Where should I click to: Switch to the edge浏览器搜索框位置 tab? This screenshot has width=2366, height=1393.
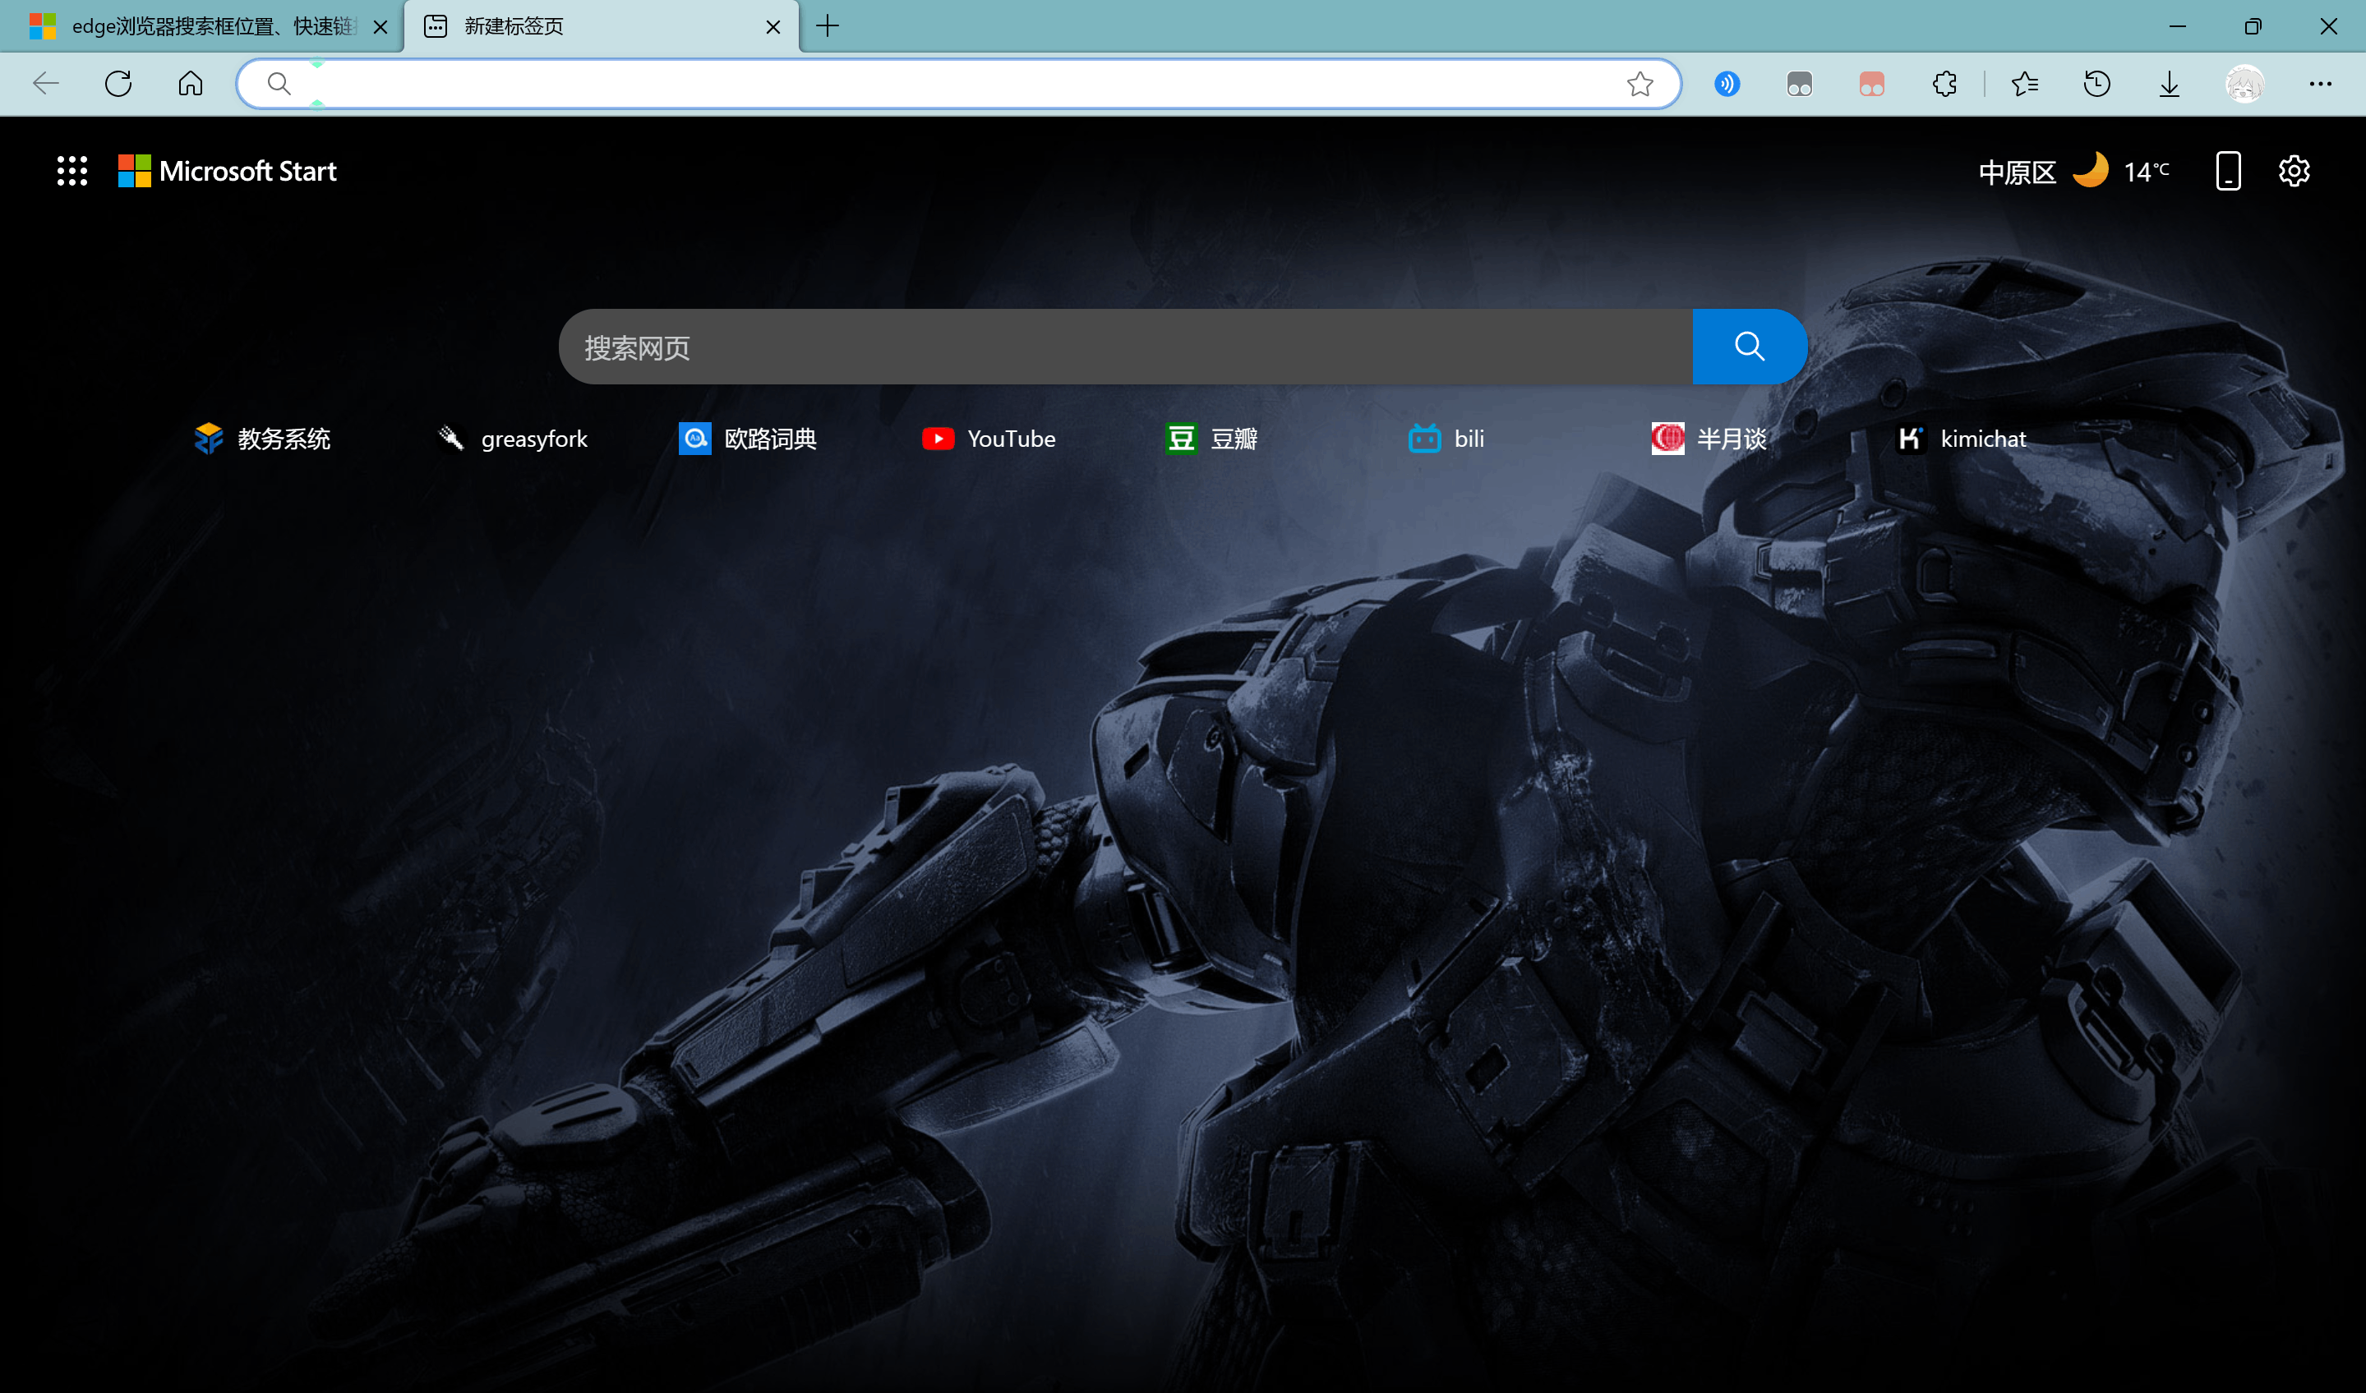202,26
